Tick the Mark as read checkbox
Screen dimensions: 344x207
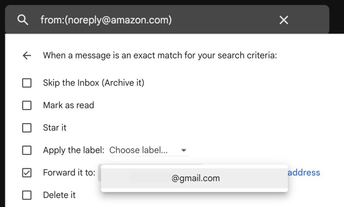click(x=27, y=105)
